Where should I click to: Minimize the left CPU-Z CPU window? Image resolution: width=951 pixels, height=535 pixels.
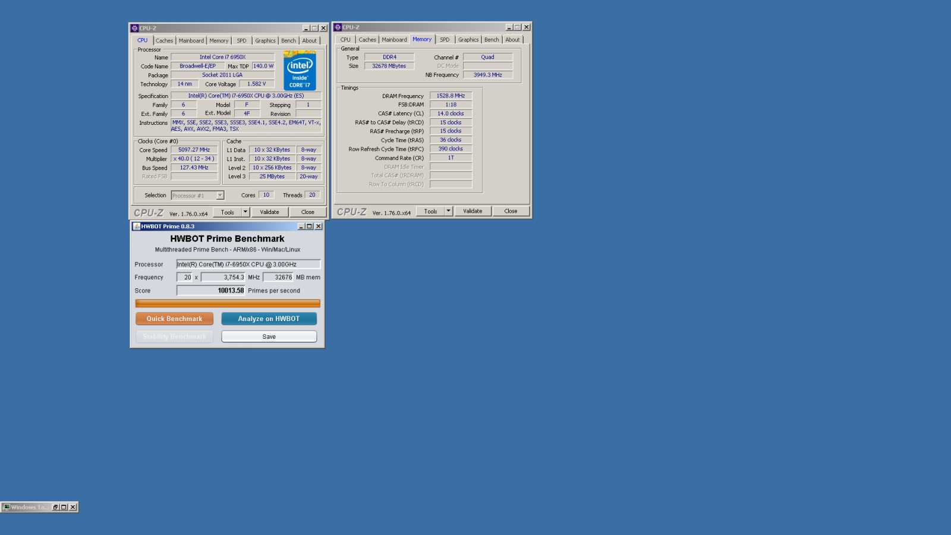coord(306,28)
